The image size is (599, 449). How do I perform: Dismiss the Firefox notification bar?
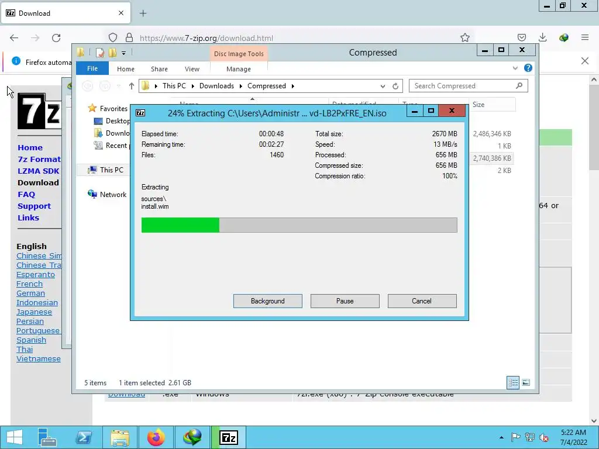tap(585, 61)
